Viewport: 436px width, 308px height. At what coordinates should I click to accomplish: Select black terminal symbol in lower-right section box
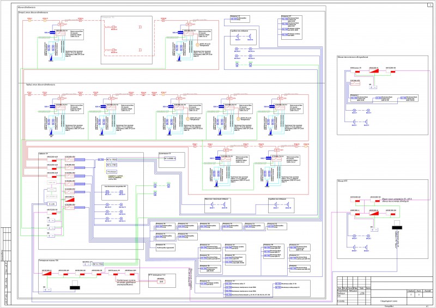(x=397, y=225)
